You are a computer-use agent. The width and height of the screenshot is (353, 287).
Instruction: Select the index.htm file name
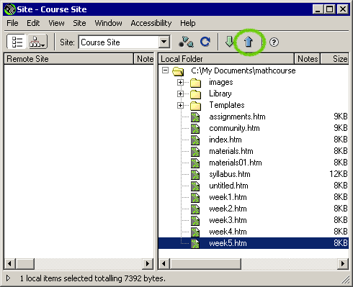pos(225,140)
